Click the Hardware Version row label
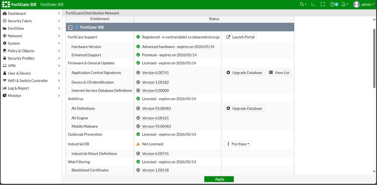This screenshot has height=185, width=377. 86,47
